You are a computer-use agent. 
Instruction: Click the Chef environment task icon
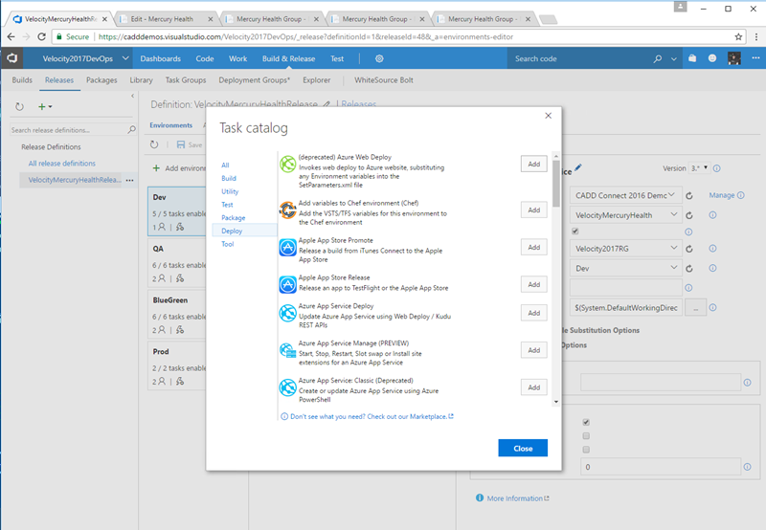[x=288, y=210]
